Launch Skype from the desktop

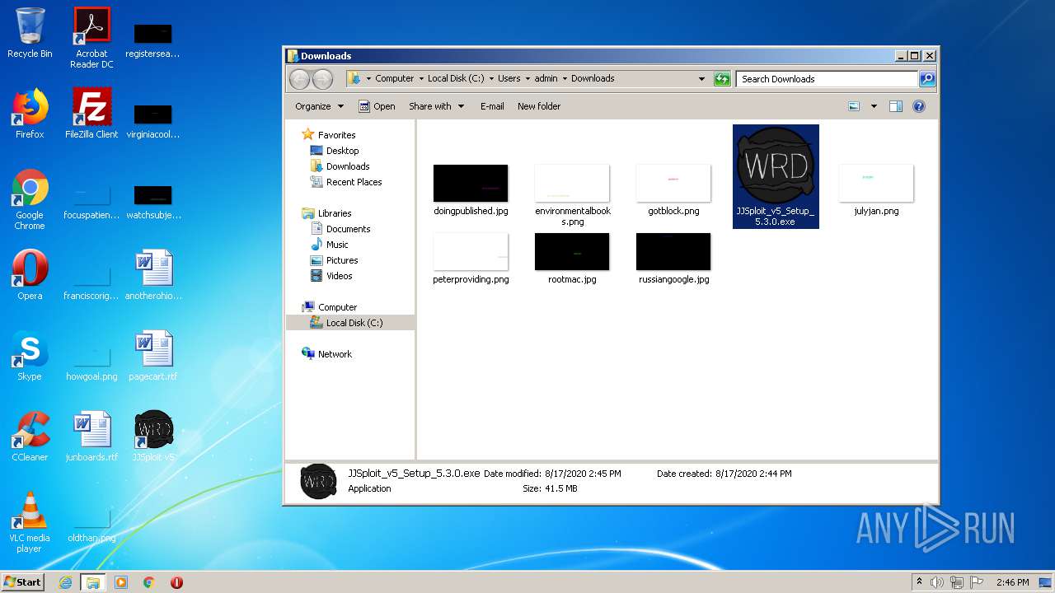coord(30,356)
